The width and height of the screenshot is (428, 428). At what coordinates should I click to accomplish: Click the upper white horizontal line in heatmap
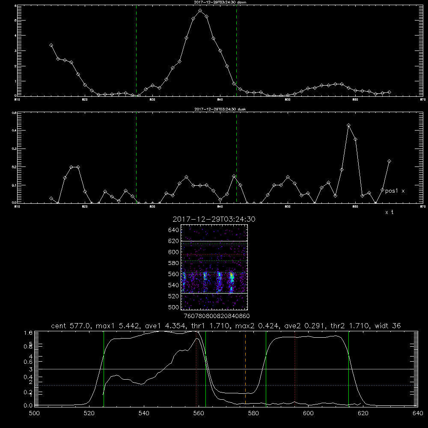[x=214, y=241]
